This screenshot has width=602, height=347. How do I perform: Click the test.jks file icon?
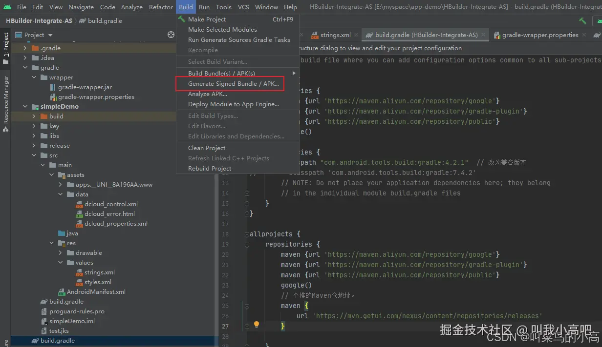(44, 331)
